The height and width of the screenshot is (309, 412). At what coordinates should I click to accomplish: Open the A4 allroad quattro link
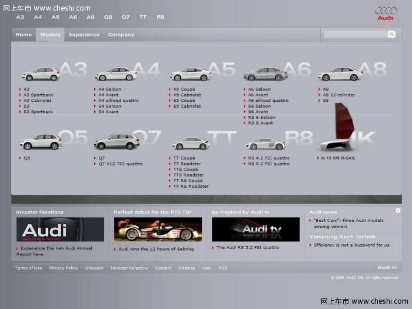tap(118, 101)
